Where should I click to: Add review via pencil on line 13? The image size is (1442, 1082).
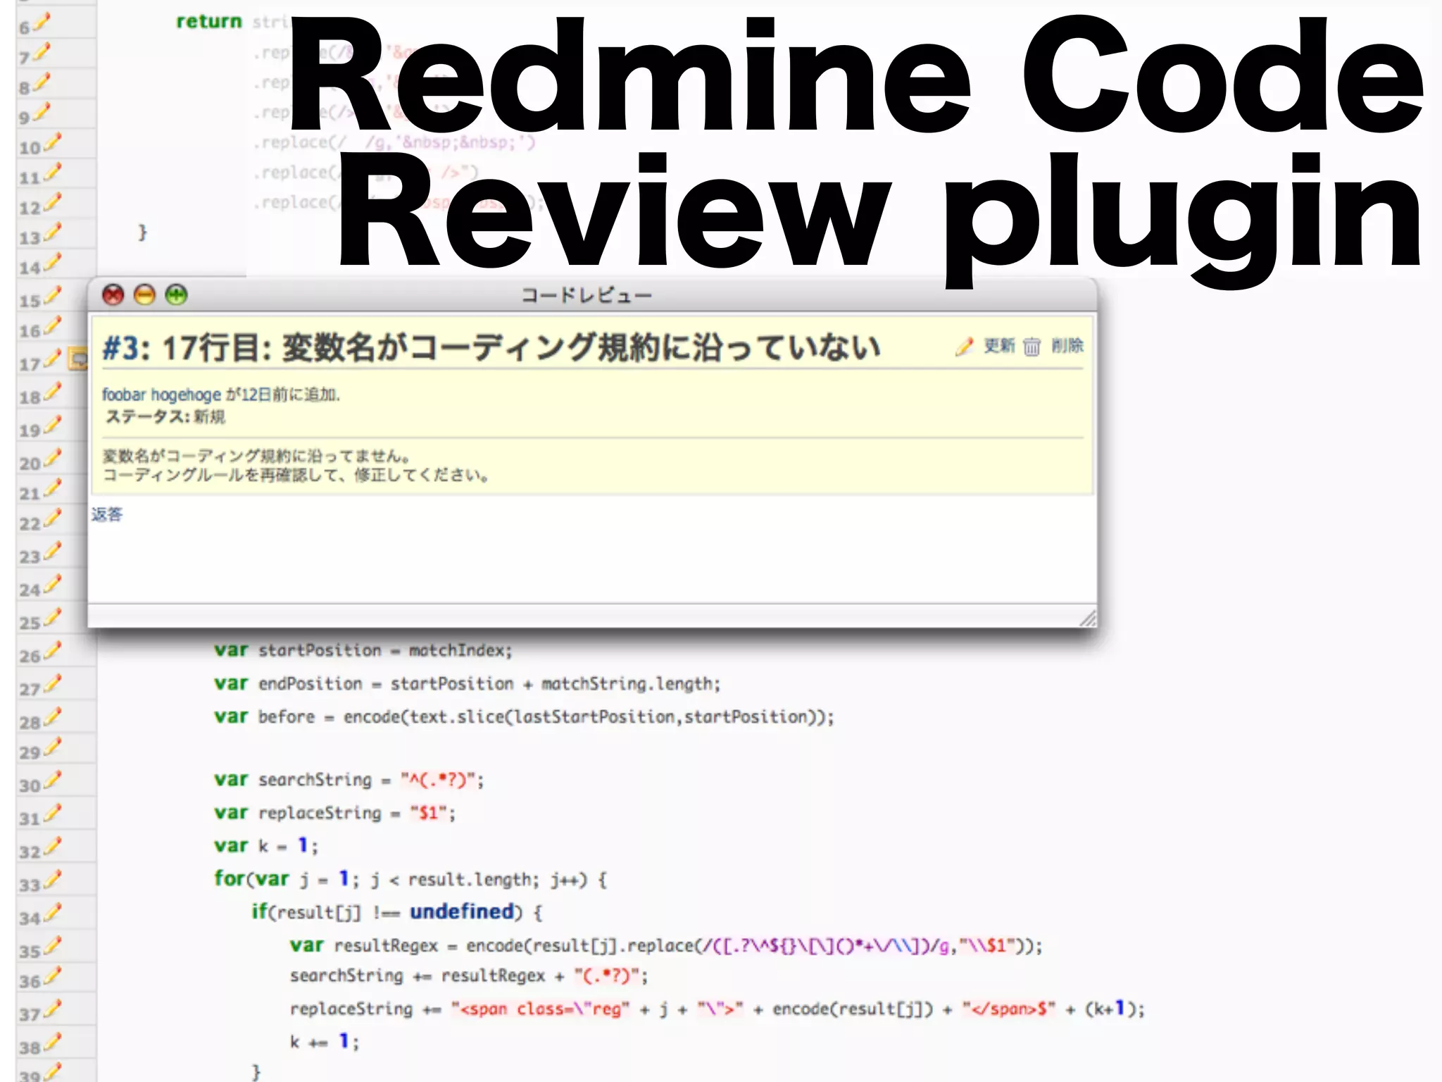click(x=53, y=232)
